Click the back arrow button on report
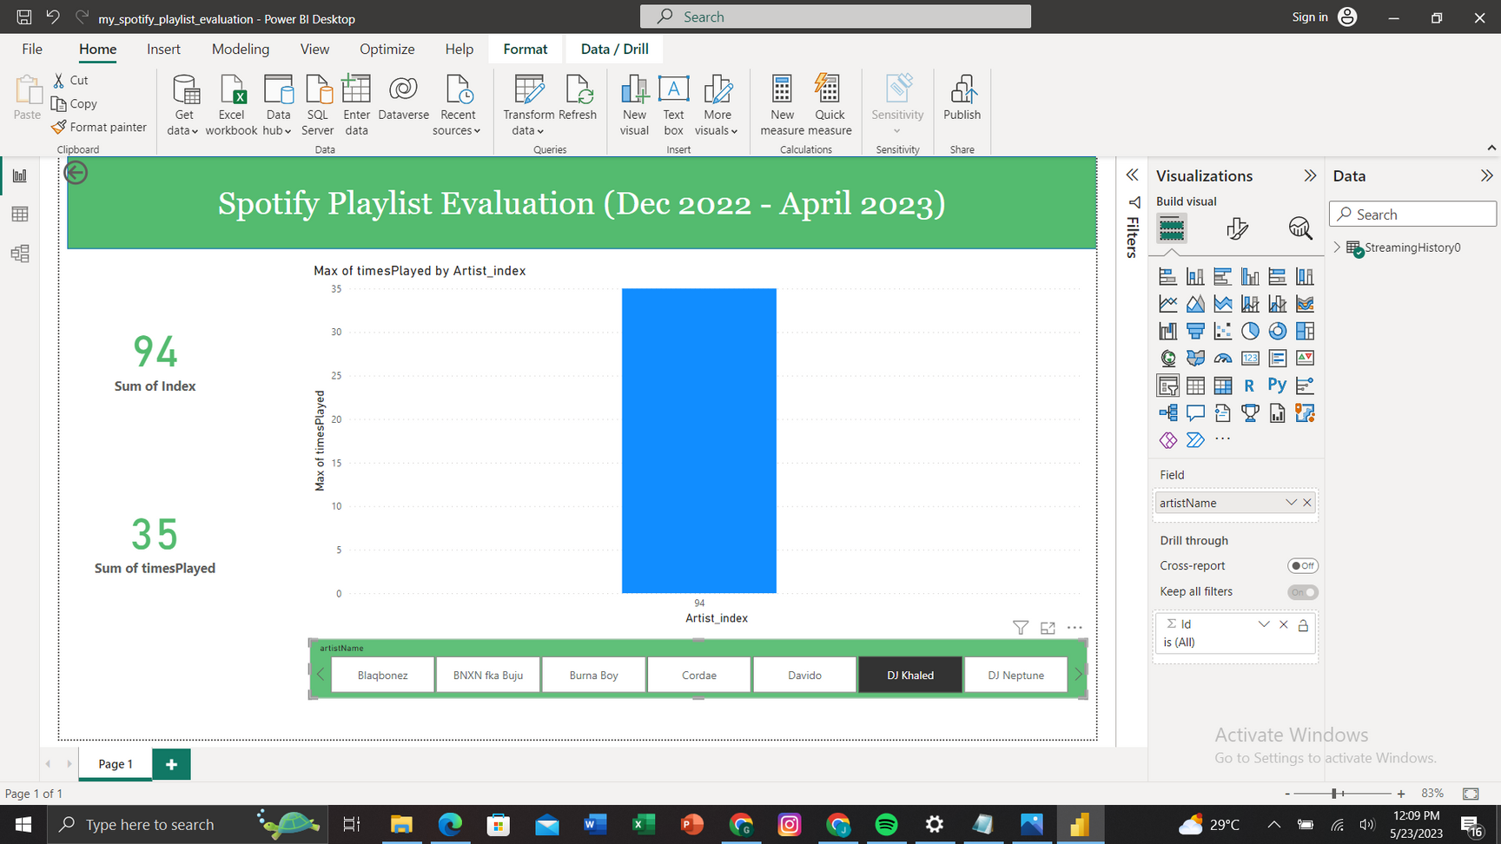The image size is (1501, 844). click(x=76, y=173)
